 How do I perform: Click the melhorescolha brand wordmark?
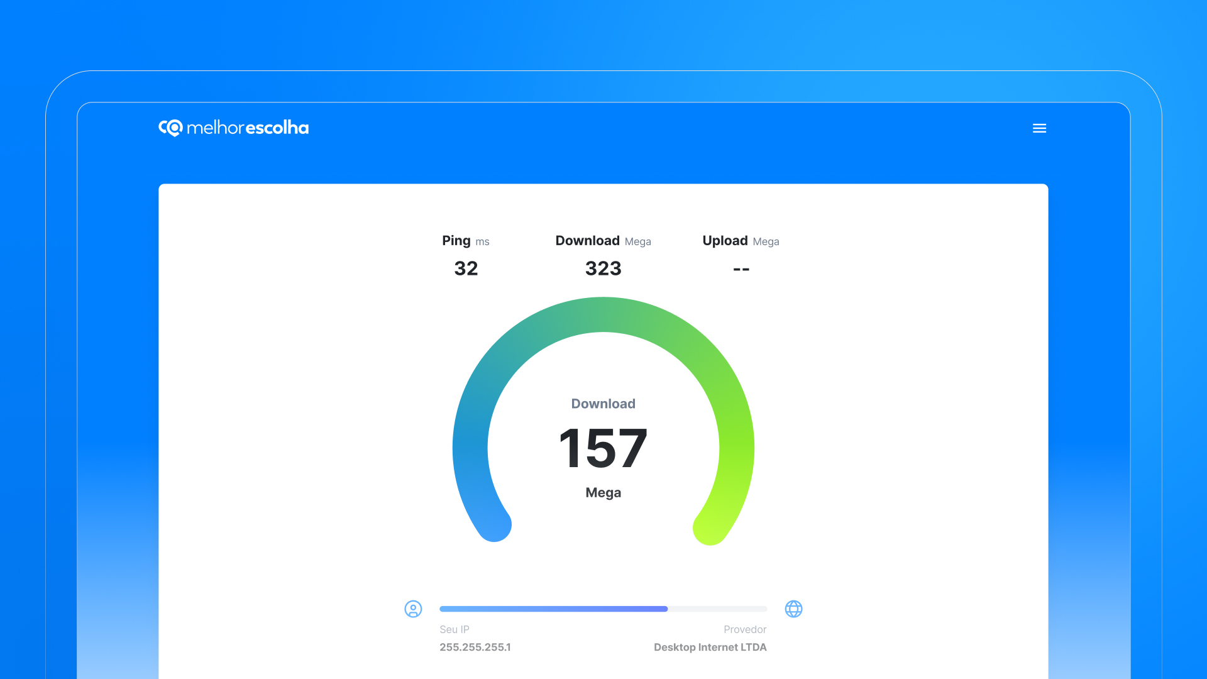[248, 128]
